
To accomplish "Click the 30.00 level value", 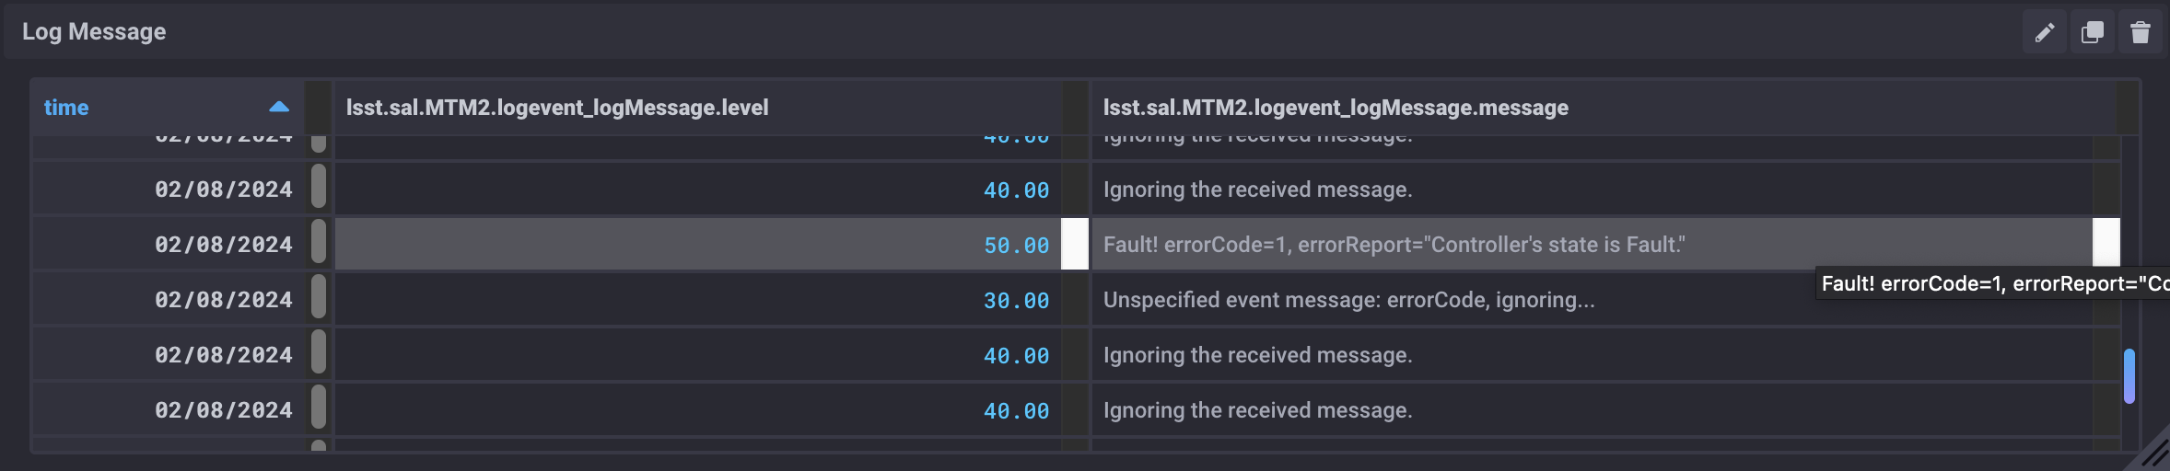I will (1016, 301).
